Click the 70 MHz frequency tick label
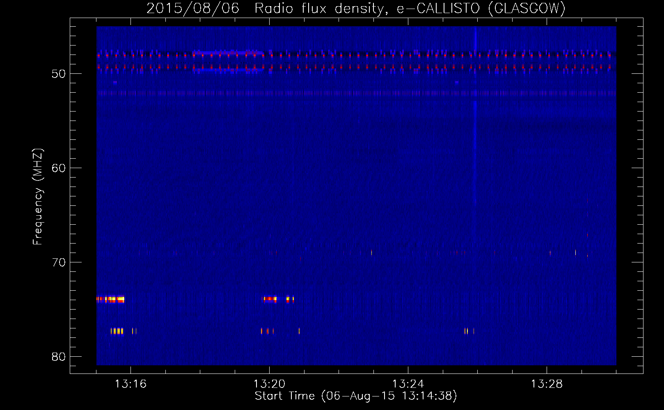 pos(59,262)
